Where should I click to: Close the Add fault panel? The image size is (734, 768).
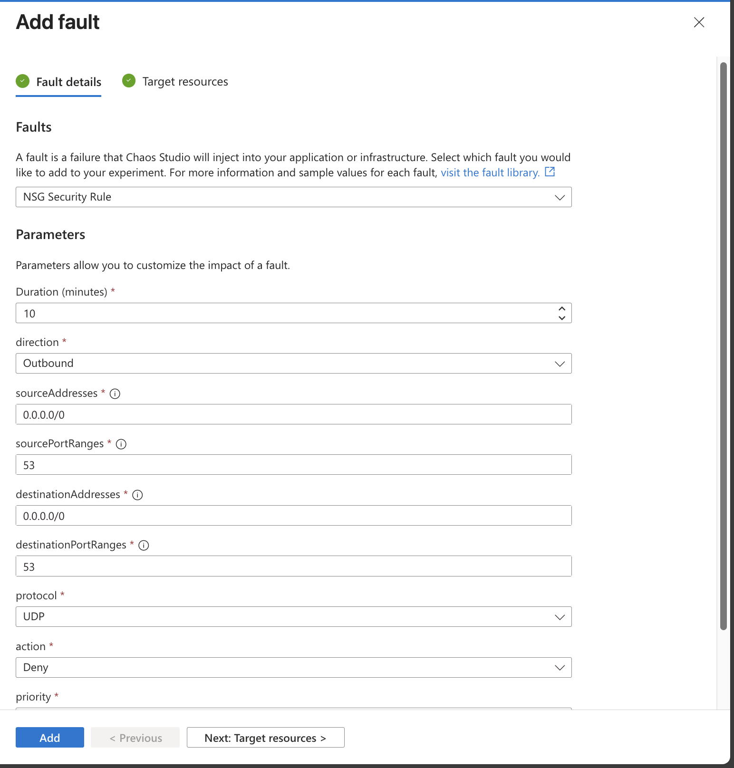(x=699, y=22)
